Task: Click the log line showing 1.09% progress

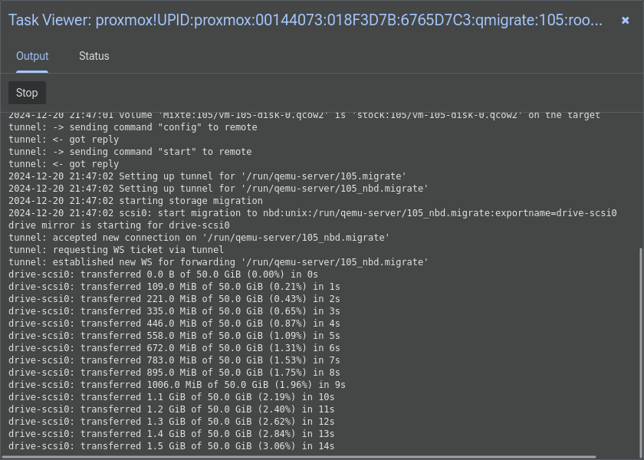Action: (x=174, y=336)
